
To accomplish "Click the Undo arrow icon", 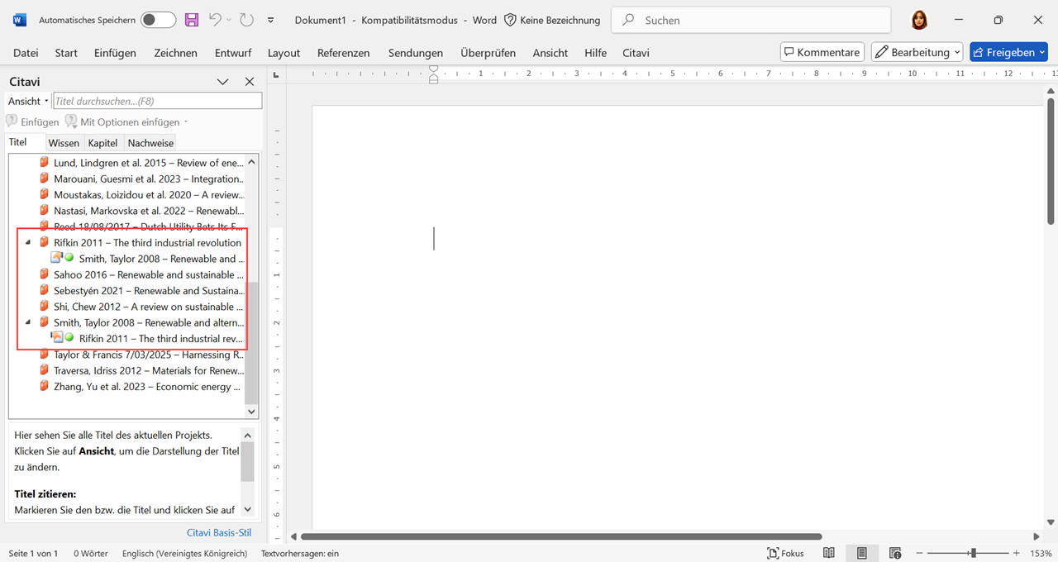I will pos(215,20).
